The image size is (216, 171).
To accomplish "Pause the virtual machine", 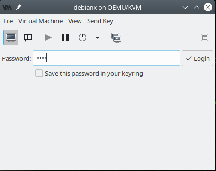I will coord(65,38).
